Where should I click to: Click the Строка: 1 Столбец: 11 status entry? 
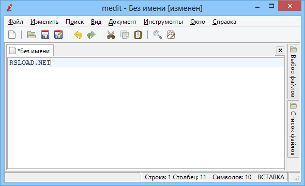175,177
